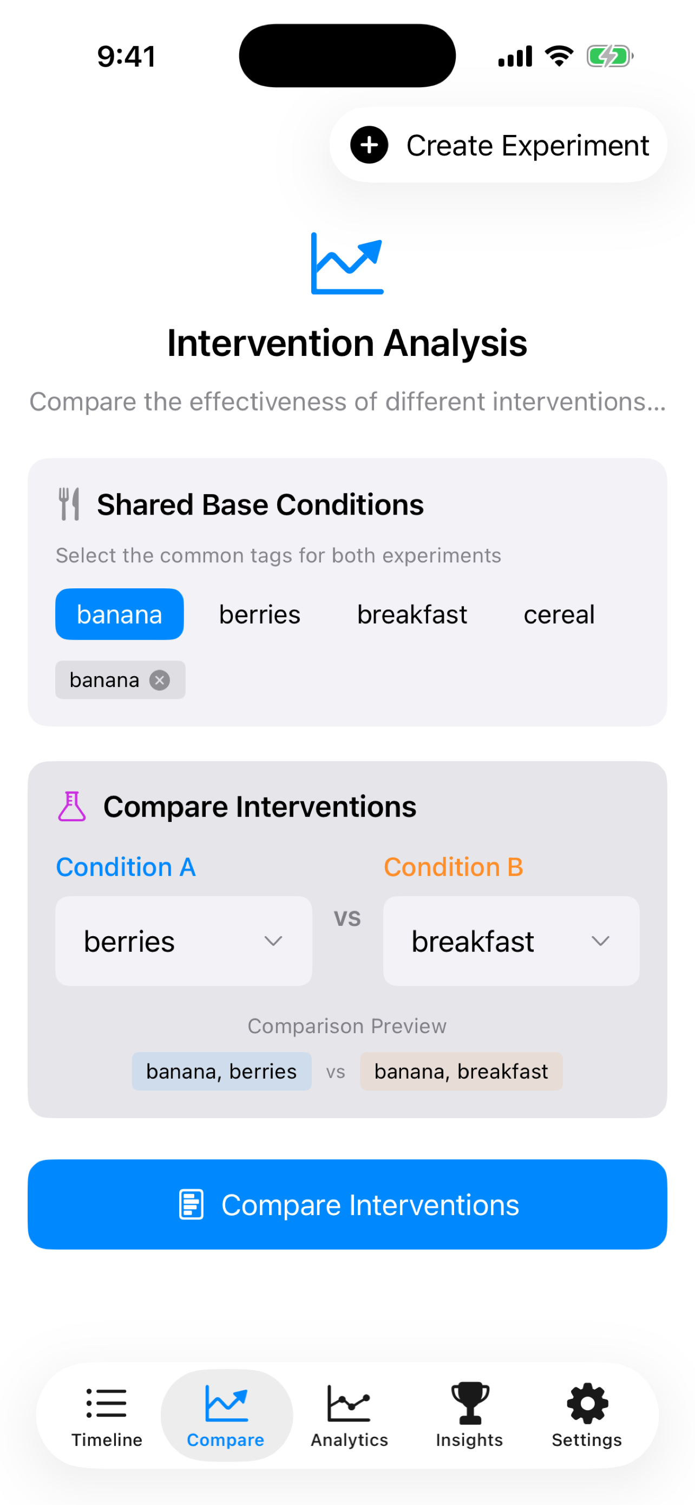This screenshot has width=695, height=1505.
Task: Deselect the banana tag chip
Action: tap(119, 614)
